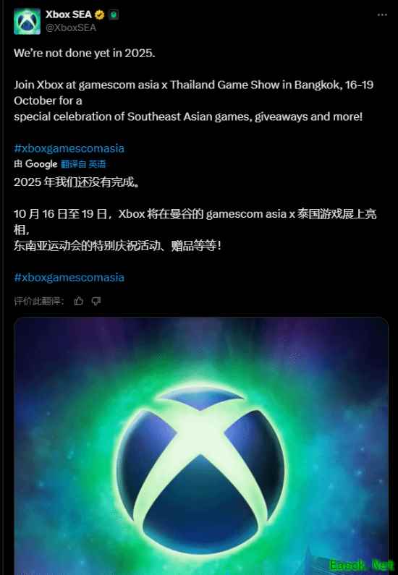Click the 翻译自 英语 translation source link
398x575 pixels.
click(x=83, y=164)
